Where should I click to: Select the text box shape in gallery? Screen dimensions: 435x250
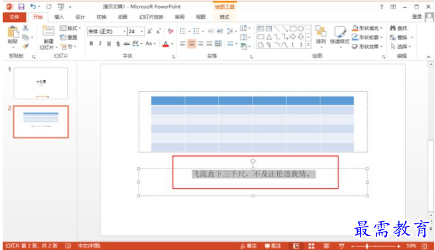click(260, 29)
